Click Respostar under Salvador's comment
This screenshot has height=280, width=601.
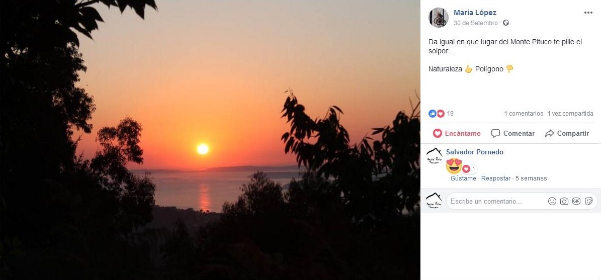pyautogui.click(x=496, y=178)
